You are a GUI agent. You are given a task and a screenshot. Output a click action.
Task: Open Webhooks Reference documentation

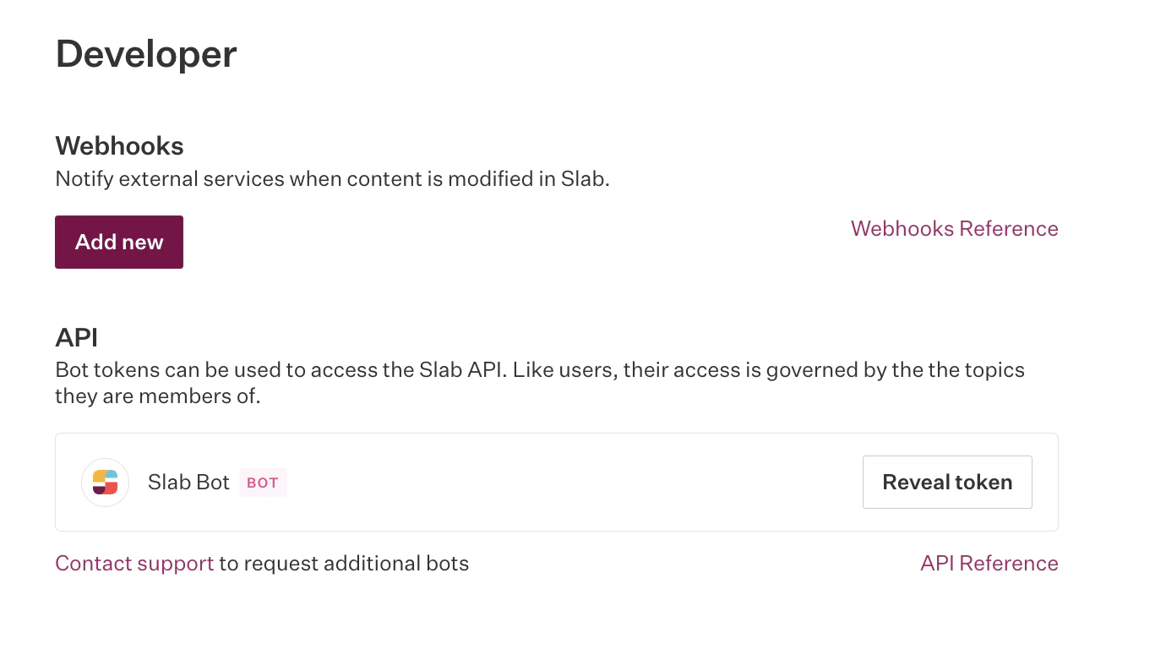pyautogui.click(x=954, y=228)
